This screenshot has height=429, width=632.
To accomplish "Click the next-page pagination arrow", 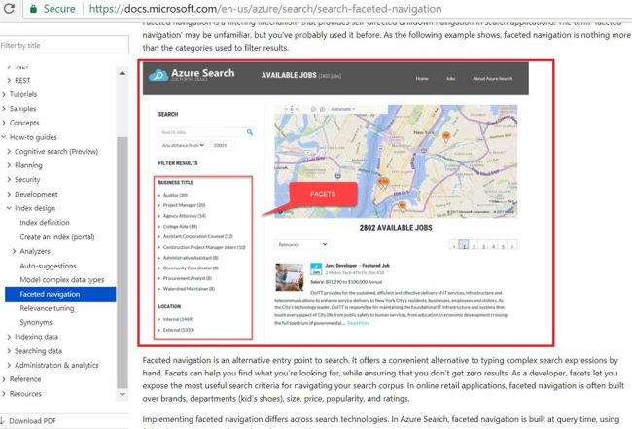I will point(512,245).
